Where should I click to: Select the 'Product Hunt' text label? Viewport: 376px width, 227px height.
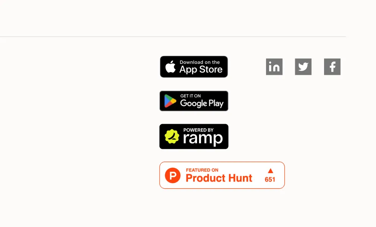pos(219,178)
